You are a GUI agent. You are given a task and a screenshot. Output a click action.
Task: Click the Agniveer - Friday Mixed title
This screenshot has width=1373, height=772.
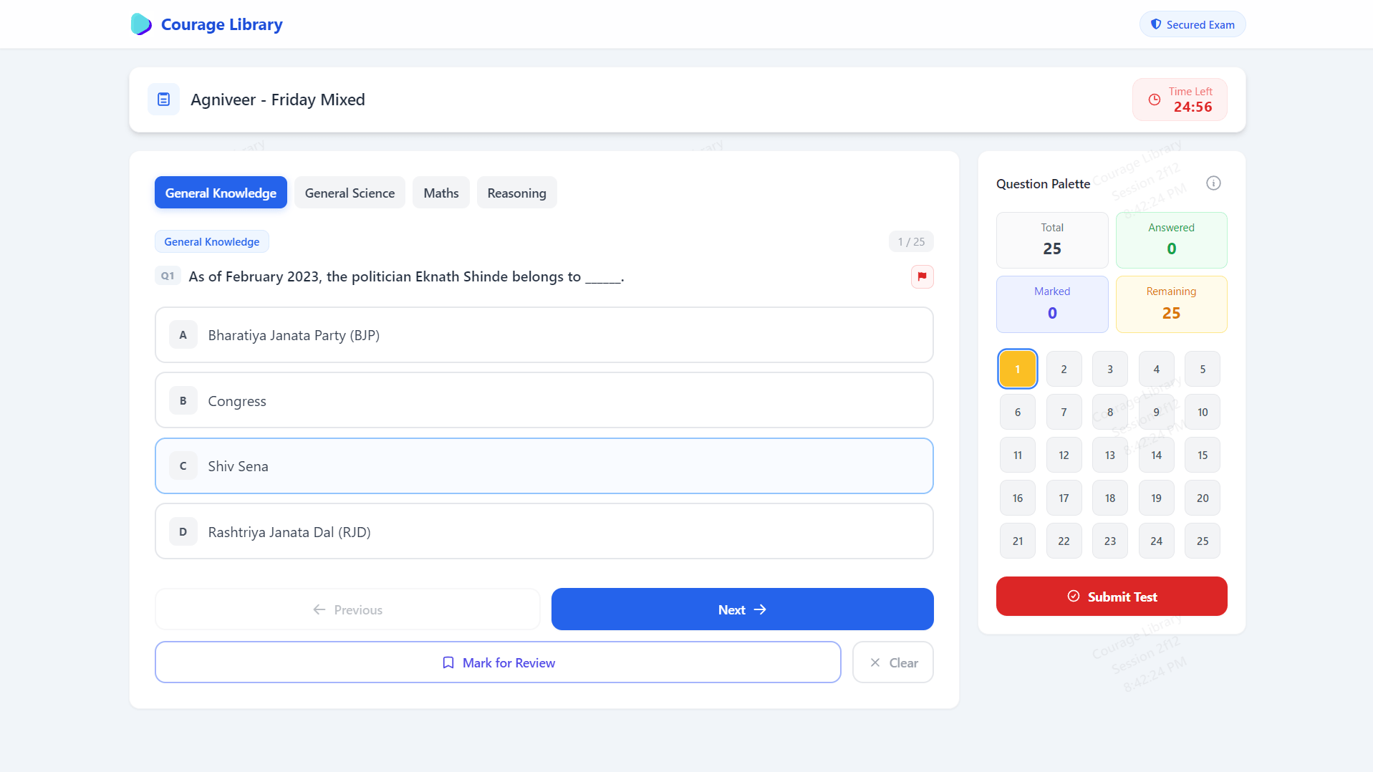pyautogui.click(x=278, y=100)
